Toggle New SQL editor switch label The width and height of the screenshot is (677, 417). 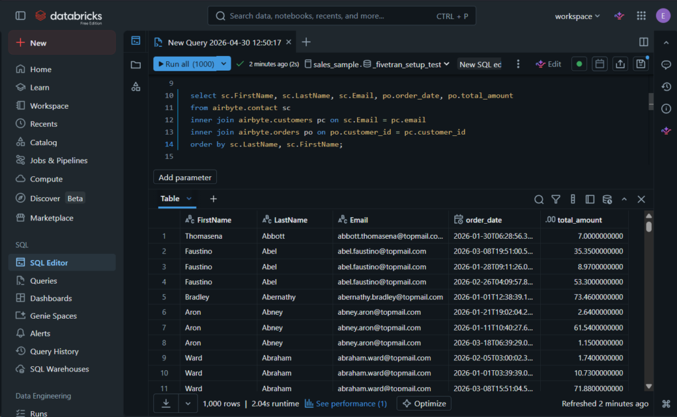pos(480,64)
